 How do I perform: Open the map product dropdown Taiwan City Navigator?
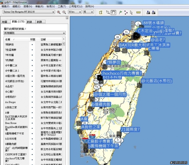(29, 12)
